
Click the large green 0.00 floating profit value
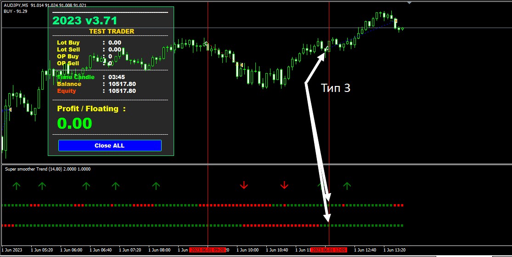[x=75, y=123]
